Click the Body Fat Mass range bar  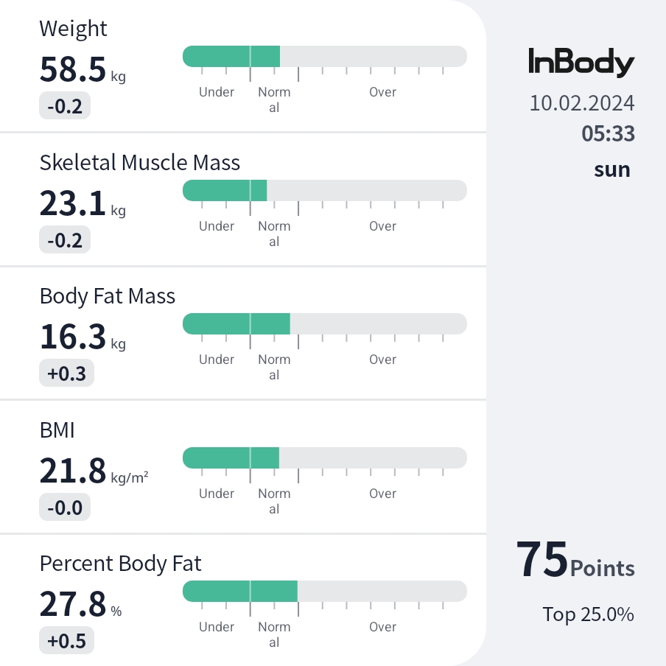[x=324, y=323]
